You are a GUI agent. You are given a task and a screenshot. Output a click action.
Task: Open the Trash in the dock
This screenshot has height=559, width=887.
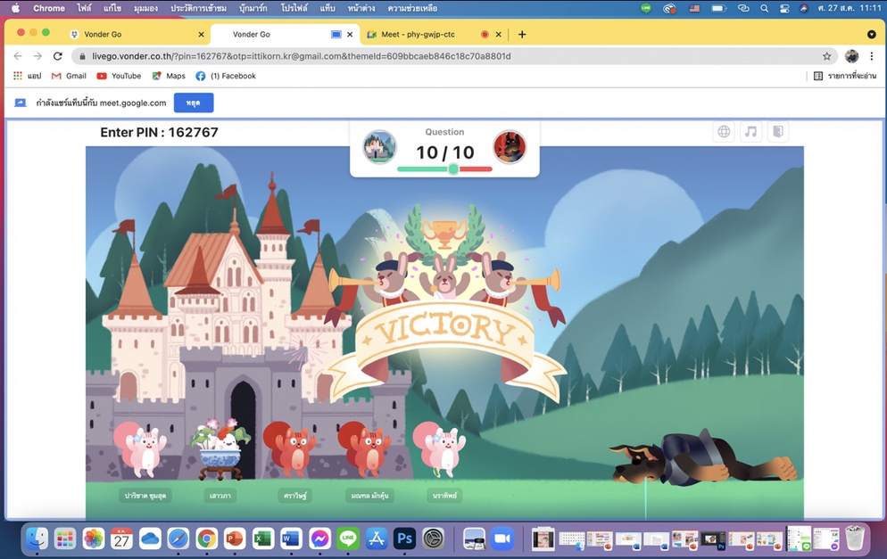click(855, 538)
